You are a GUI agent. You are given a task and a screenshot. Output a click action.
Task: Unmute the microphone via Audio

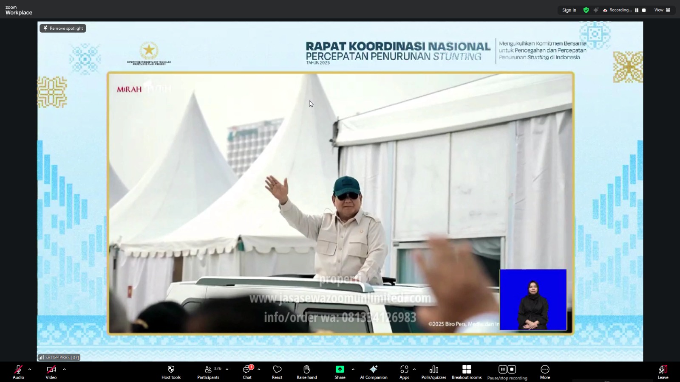(18, 369)
